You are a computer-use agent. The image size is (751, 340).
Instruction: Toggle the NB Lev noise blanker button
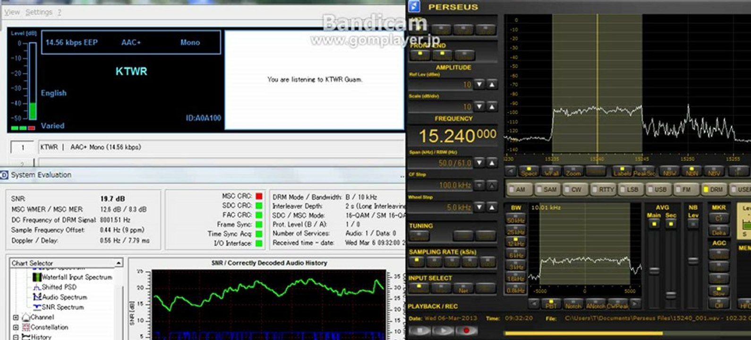[693, 224]
